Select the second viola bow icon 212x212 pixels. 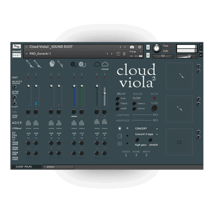coord(37,64)
